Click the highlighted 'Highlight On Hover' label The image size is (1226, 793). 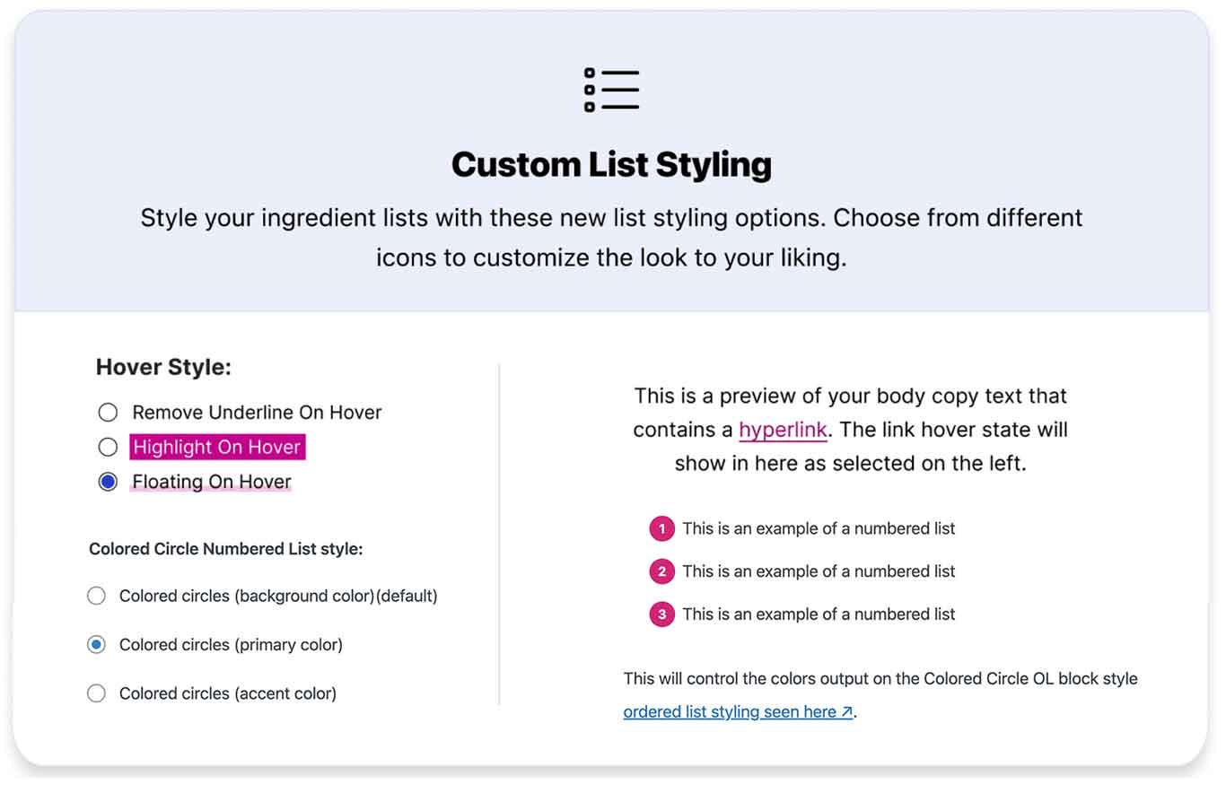coord(217,447)
